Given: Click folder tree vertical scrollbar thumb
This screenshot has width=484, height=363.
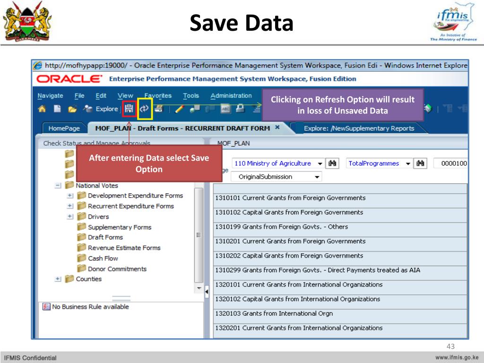Looking at the screenshot, I should [x=199, y=235].
